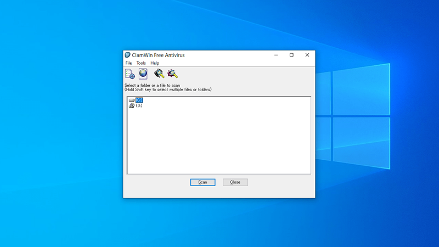The height and width of the screenshot is (247, 439).
Task: Open the Tools menu
Action: pyautogui.click(x=141, y=63)
